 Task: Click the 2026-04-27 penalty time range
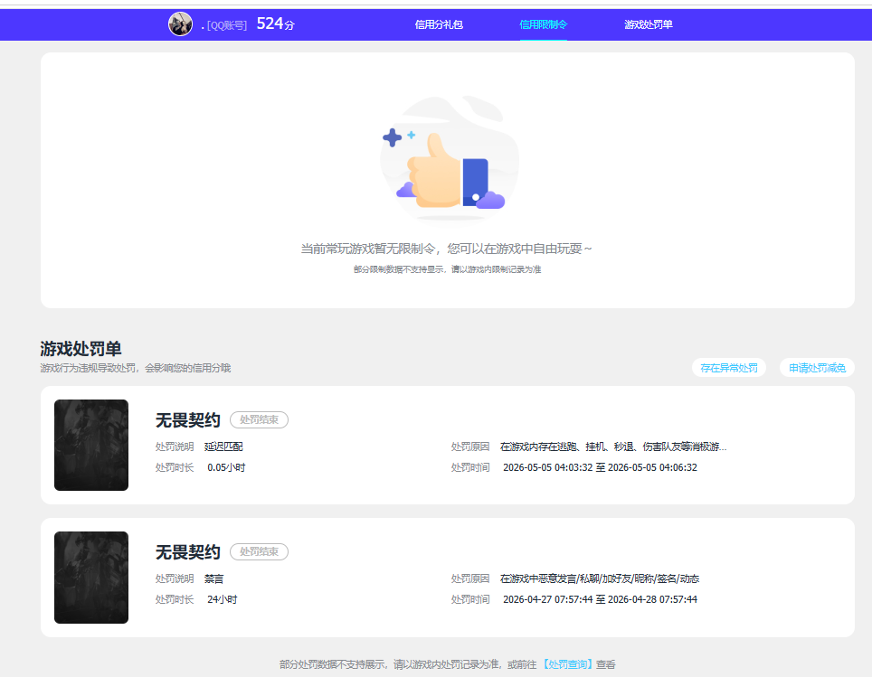600,600
